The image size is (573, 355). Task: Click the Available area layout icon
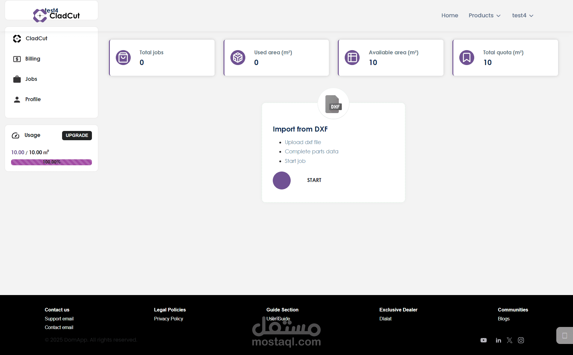(352, 58)
